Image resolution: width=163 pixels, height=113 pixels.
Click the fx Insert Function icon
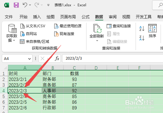coord(57,58)
